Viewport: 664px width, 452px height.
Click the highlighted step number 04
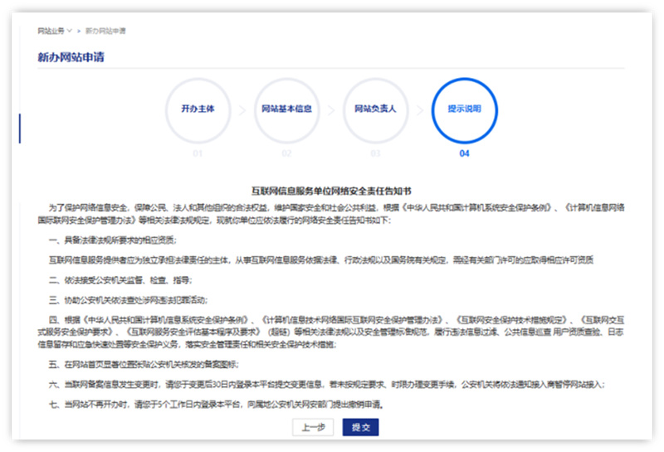pyautogui.click(x=464, y=153)
